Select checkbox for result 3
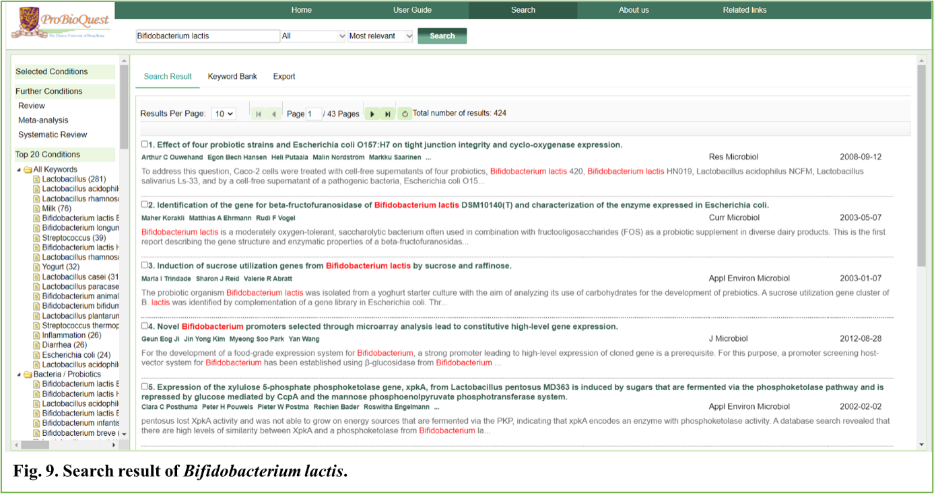The image size is (936, 497). [x=145, y=265]
